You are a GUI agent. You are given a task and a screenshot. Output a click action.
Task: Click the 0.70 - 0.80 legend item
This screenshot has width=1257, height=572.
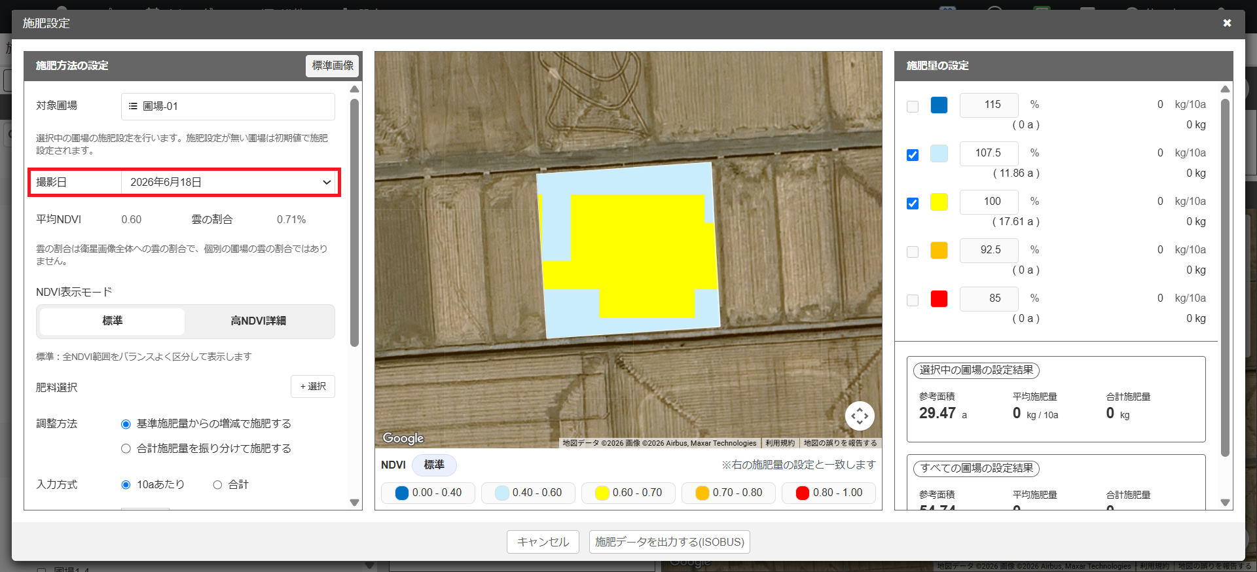click(729, 493)
